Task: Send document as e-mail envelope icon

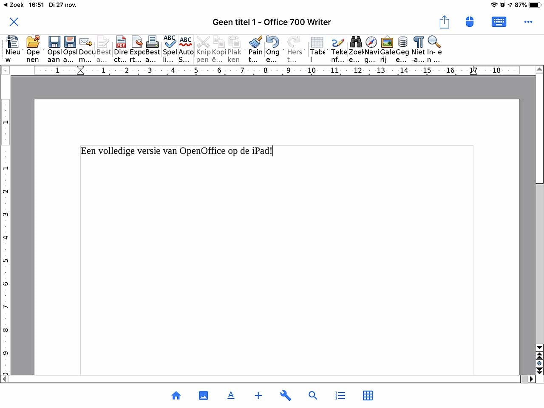Action: [86, 42]
